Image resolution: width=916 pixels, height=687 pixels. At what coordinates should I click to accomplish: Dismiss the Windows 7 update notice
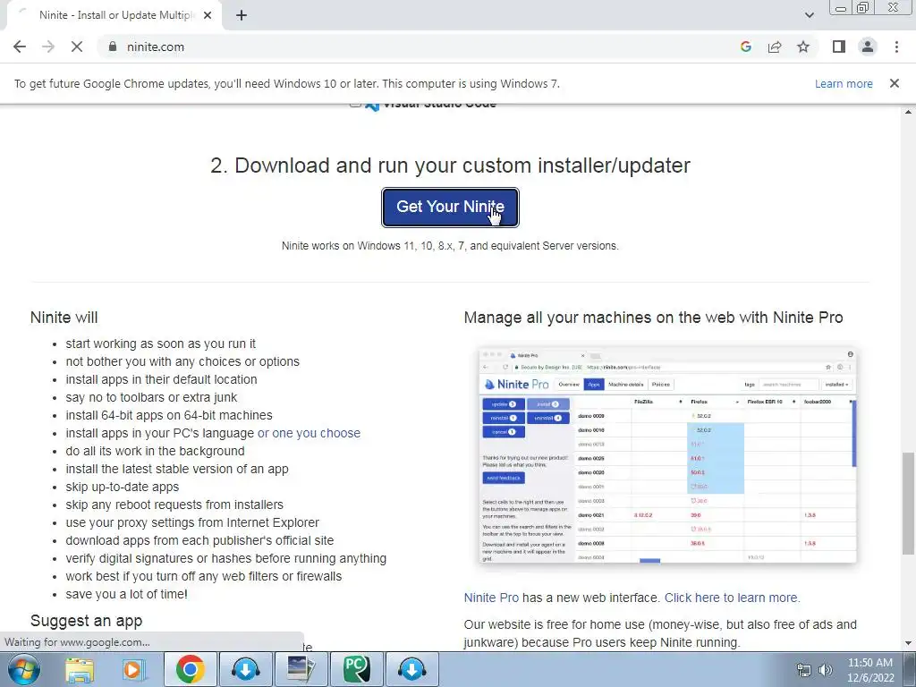click(894, 83)
